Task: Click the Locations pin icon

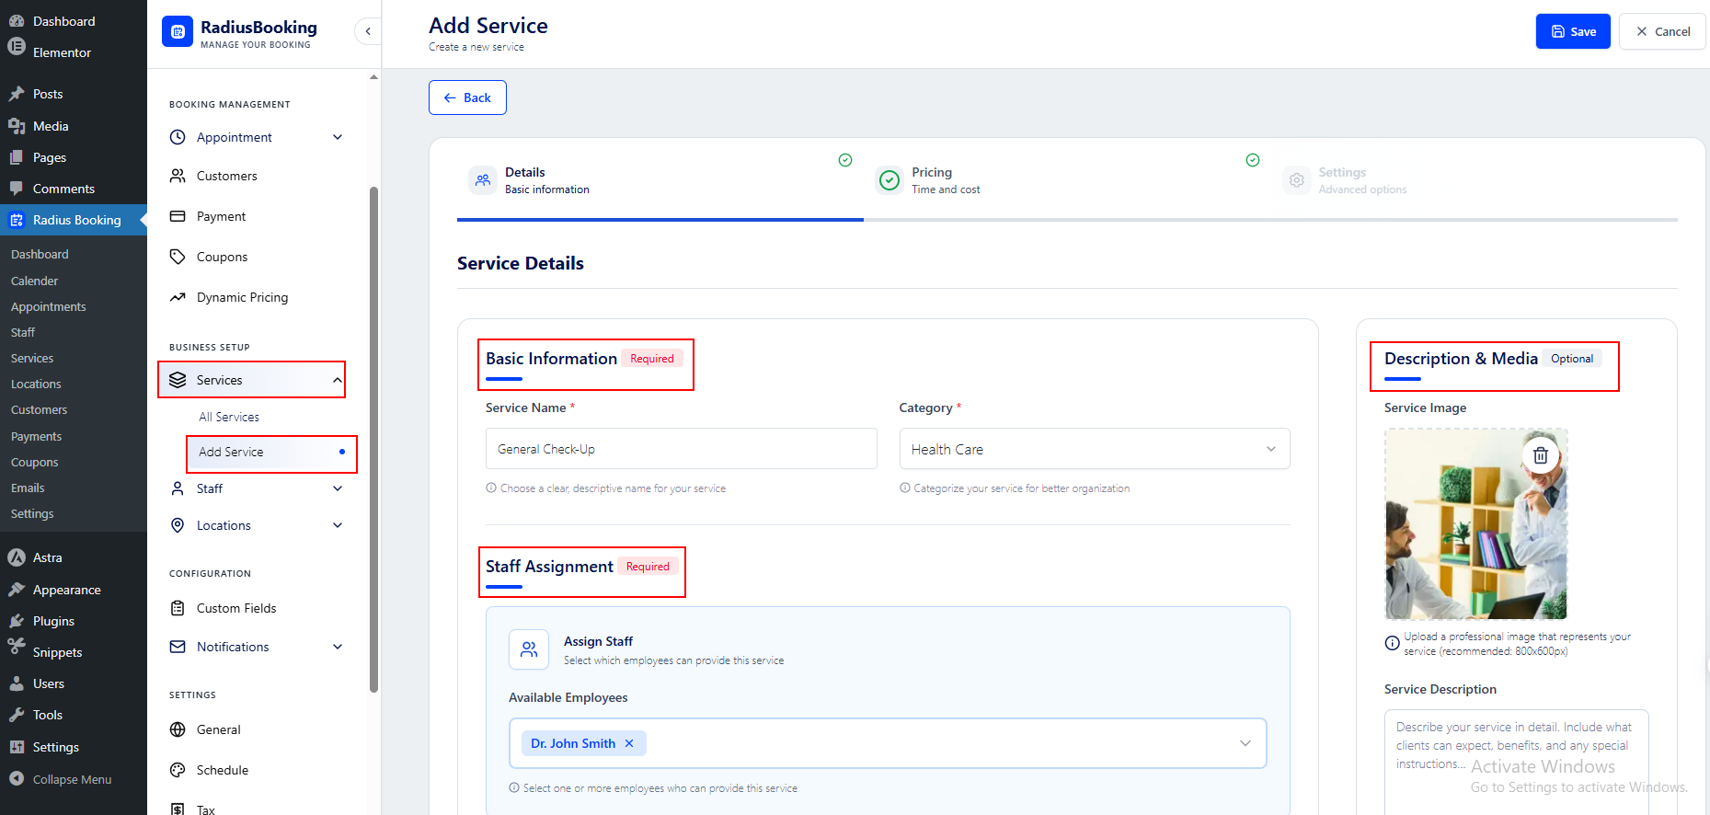Action: pos(178,525)
